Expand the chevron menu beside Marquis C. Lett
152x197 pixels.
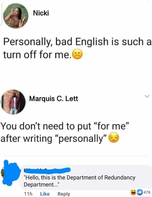(x=147, y=96)
